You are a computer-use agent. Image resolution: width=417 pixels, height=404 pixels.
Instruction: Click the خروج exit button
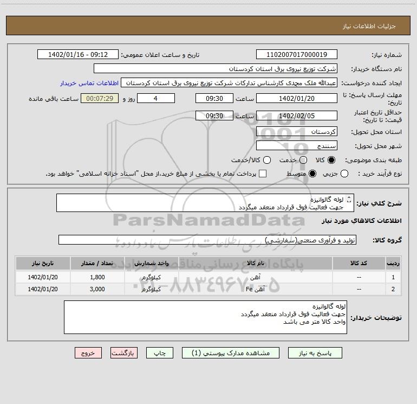[88, 353]
